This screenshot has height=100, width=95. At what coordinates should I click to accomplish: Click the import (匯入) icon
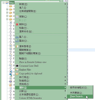pos(17,37)
